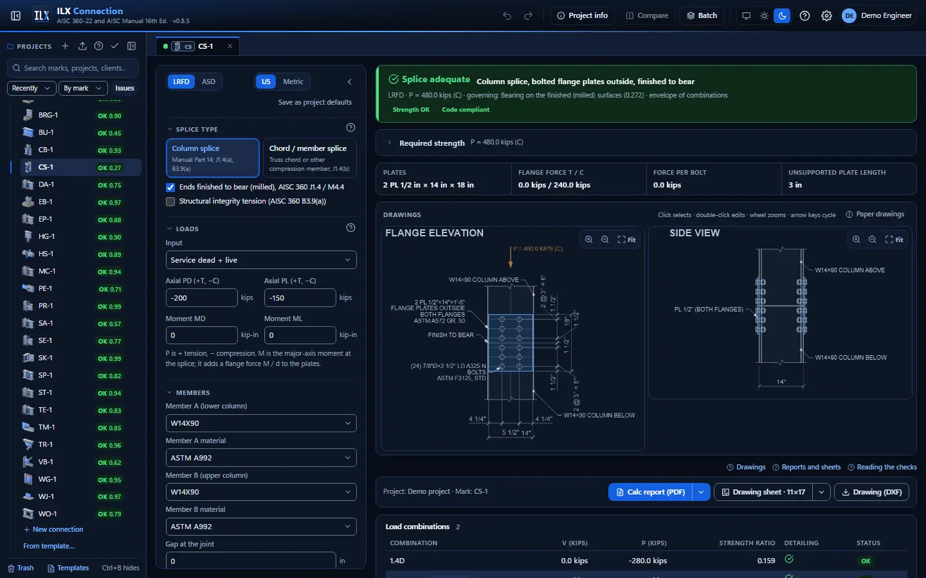
Task: Open help for the Splice Type section
Action: [x=350, y=127]
